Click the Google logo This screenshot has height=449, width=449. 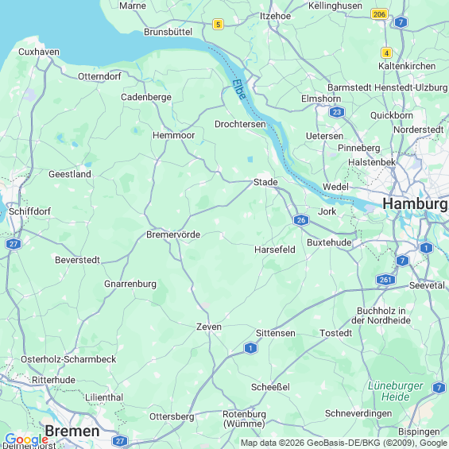coord(27,439)
